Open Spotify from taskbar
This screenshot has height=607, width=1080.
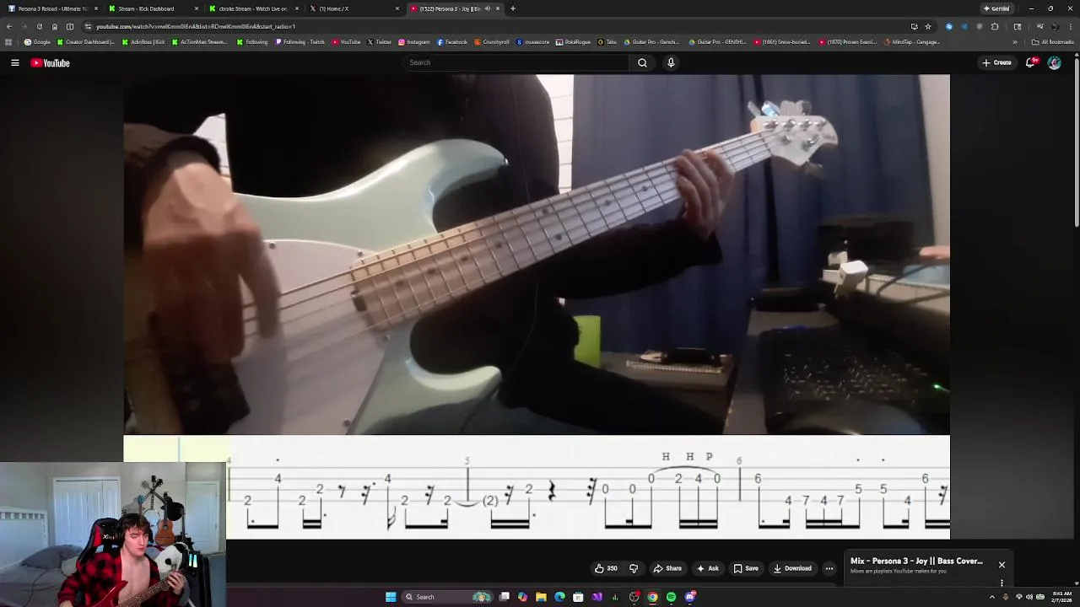point(671,597)
